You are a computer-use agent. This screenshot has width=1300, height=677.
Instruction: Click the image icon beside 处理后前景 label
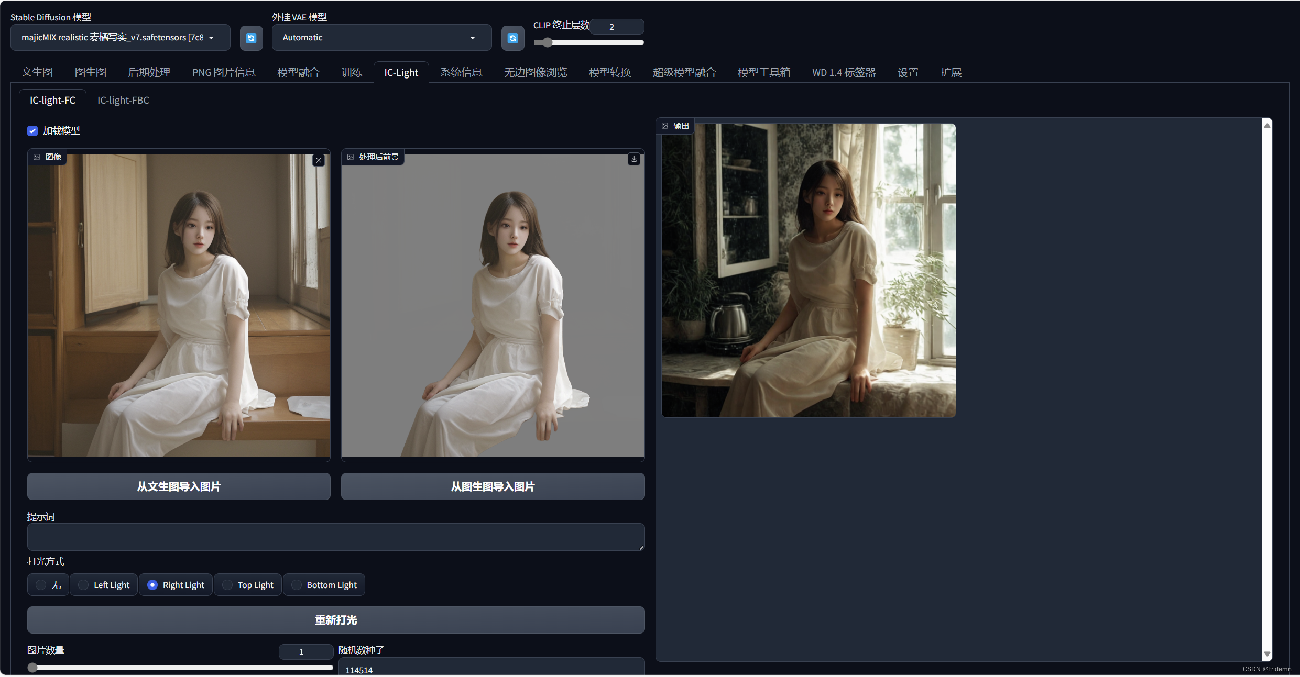[x=351, y=157]
